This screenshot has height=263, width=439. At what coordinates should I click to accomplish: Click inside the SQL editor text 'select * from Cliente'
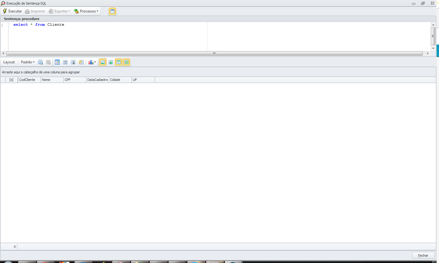coord(39,25)
